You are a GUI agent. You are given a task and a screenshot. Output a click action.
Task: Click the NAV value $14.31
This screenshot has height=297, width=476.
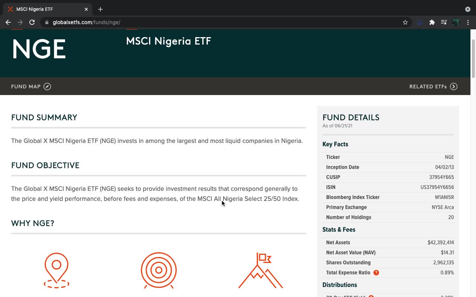click(x=447, y=252)
